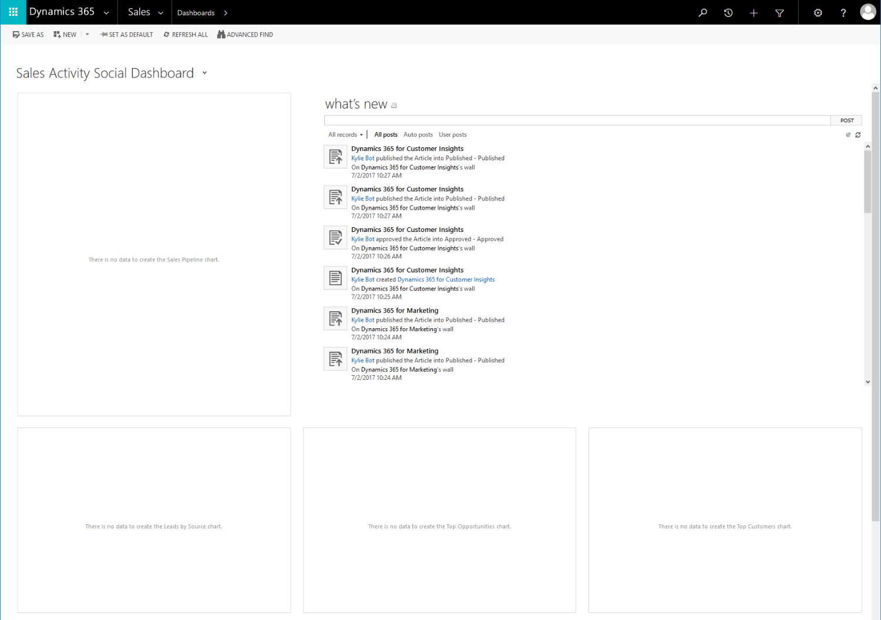
Task: Open advanced find filter funnel icon
Action: click(x=779, y=12)
